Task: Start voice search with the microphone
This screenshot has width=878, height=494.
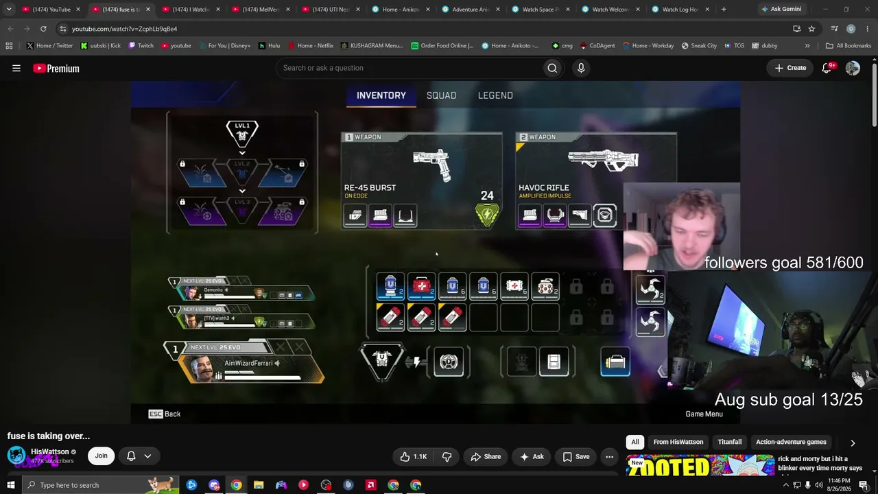Action: tap(581, 68)
